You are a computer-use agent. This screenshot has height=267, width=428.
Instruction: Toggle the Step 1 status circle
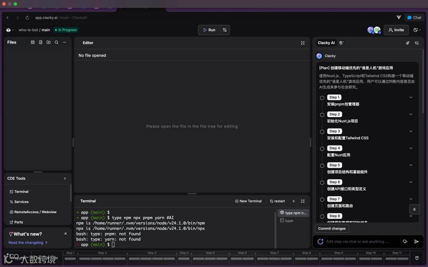tap(322, 98)
